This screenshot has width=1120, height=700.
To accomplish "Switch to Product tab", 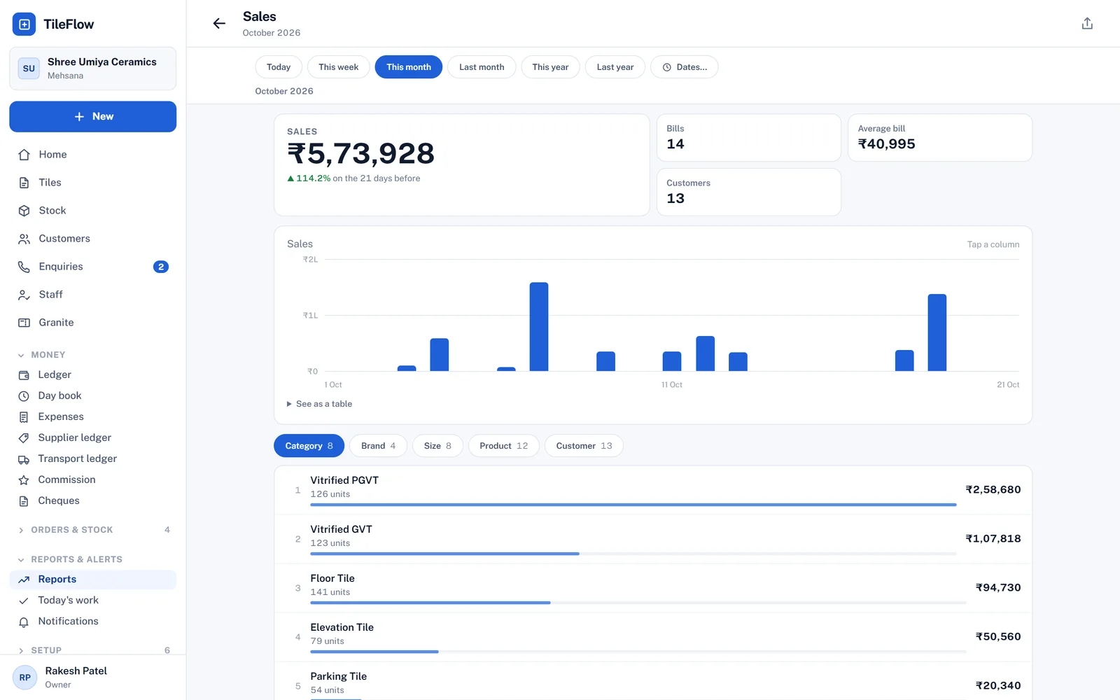I will [504, 446].
